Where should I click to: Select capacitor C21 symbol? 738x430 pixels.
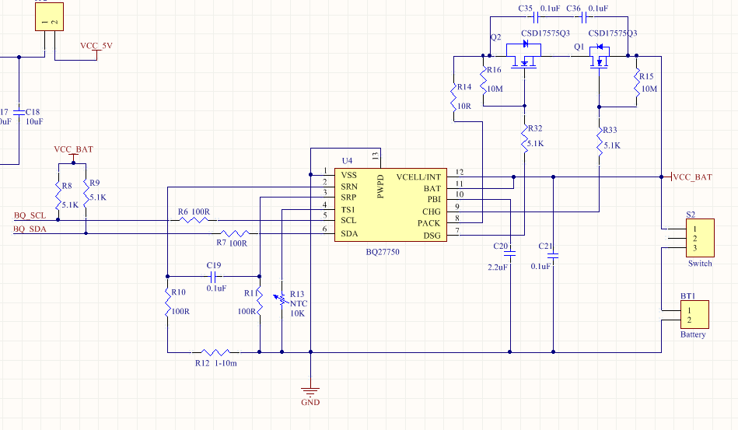554,256
